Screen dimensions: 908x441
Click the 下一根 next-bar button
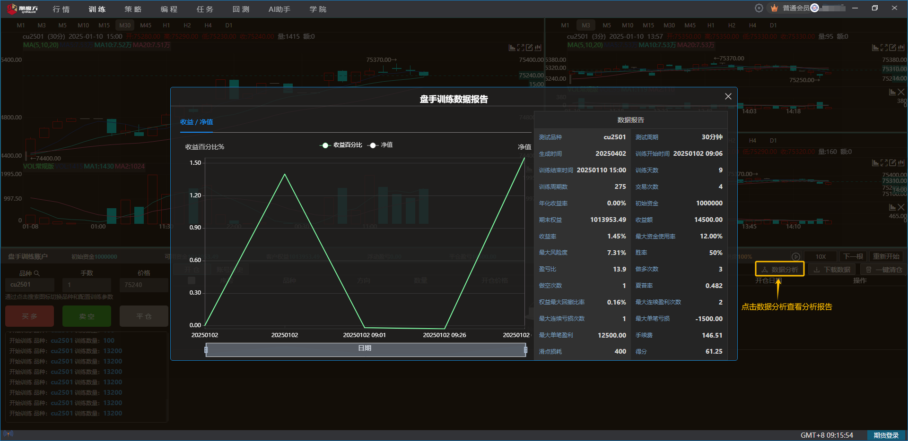click(x=854, y=256)
